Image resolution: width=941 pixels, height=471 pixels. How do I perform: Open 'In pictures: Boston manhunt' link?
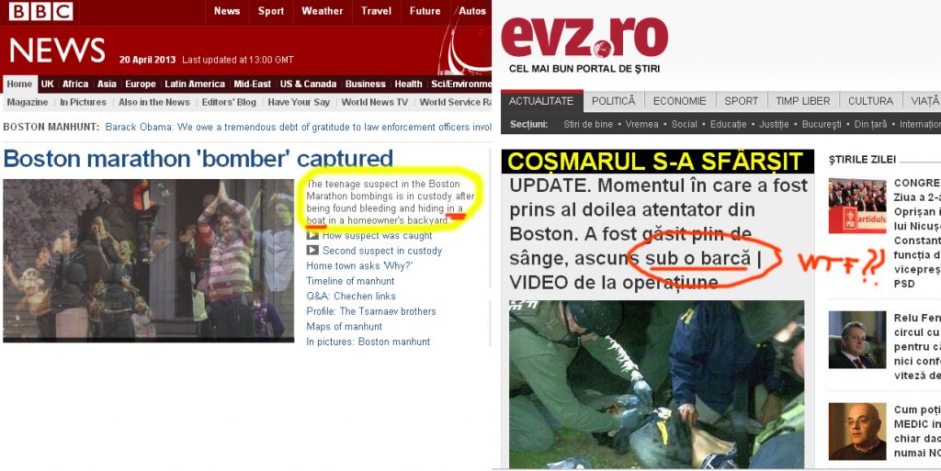[368, 342]
